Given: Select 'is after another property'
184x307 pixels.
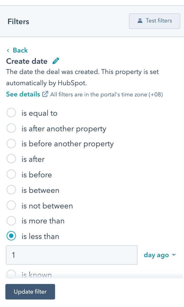Looking at the screenshot, I should (x=11, y=128).
